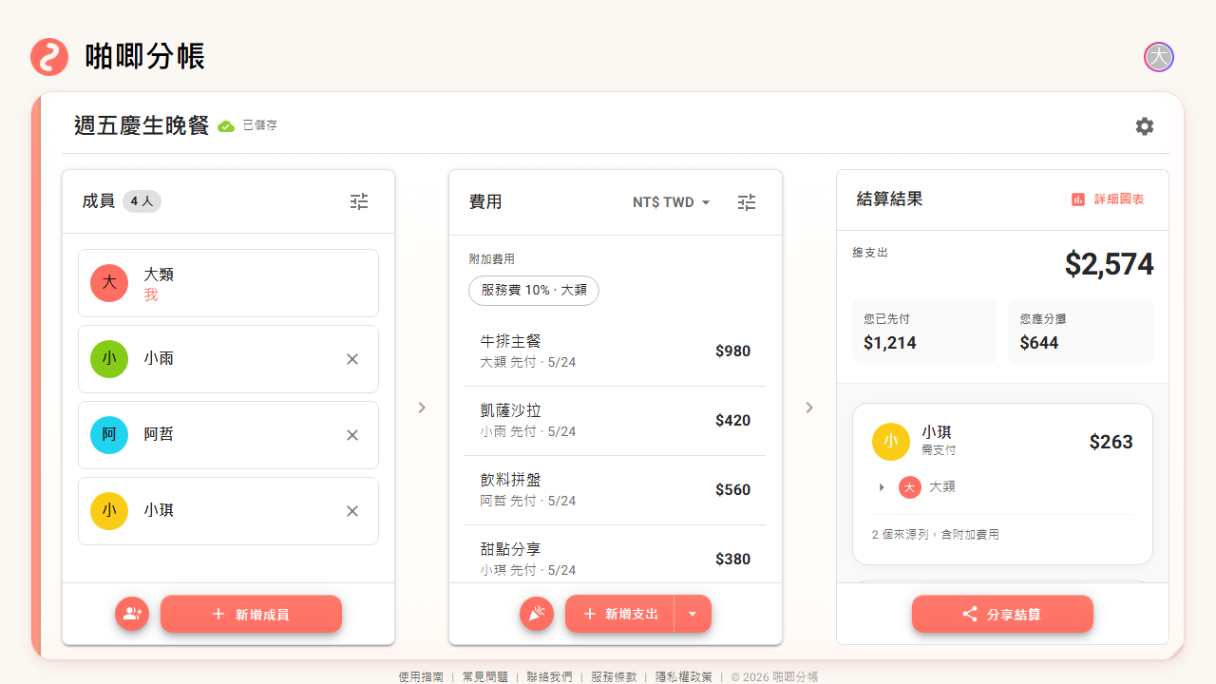Click $380 amount
Viewport: 1216px width, 684px height.
pyautogui.click(x=733, y=560)
